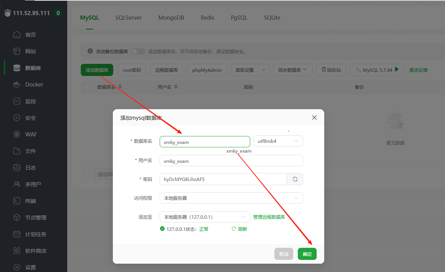The image size is (445, 272).
Task: Enable the 自动备份数据库 switch
Action: coord(139,51)
